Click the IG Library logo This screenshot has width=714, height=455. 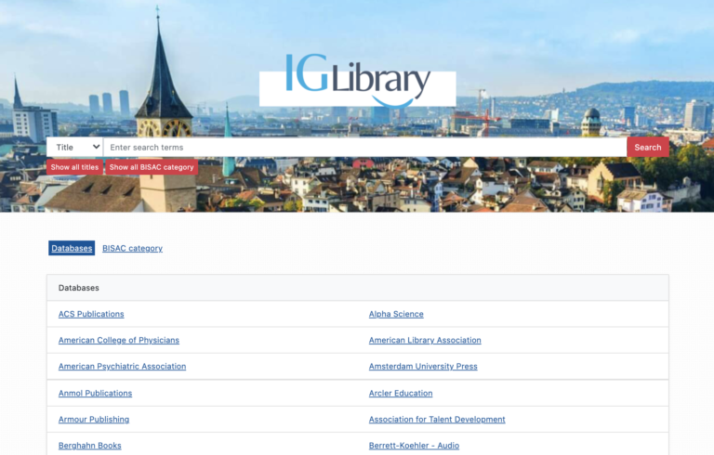[x=357, y=80]
